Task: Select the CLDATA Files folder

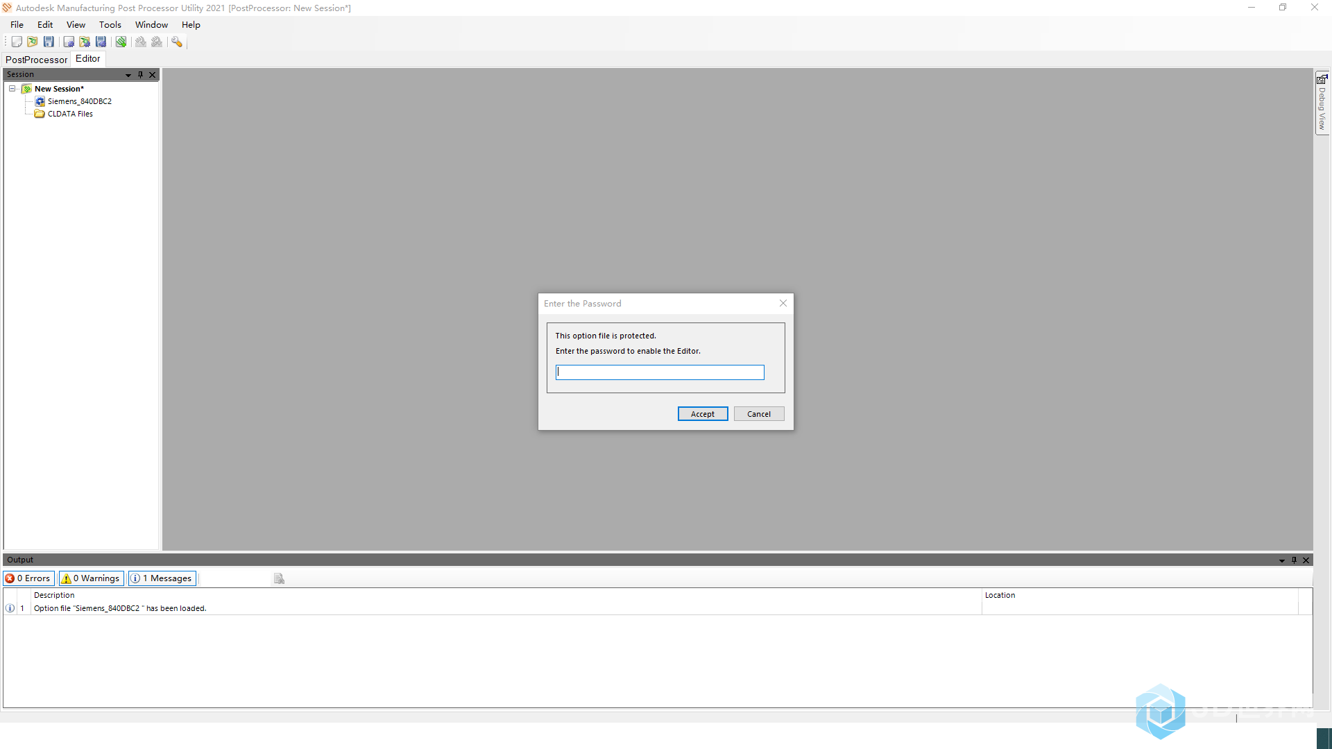Action: coord(69,114)
